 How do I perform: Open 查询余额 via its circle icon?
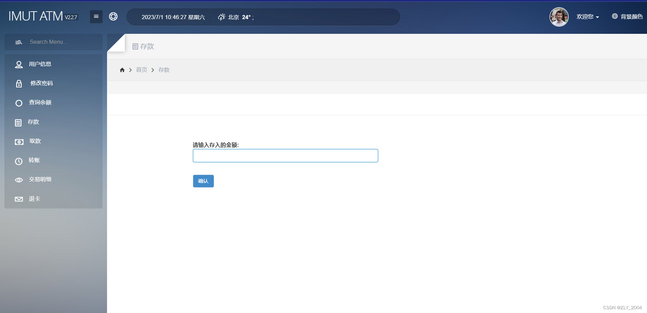[x=19, y=103]
